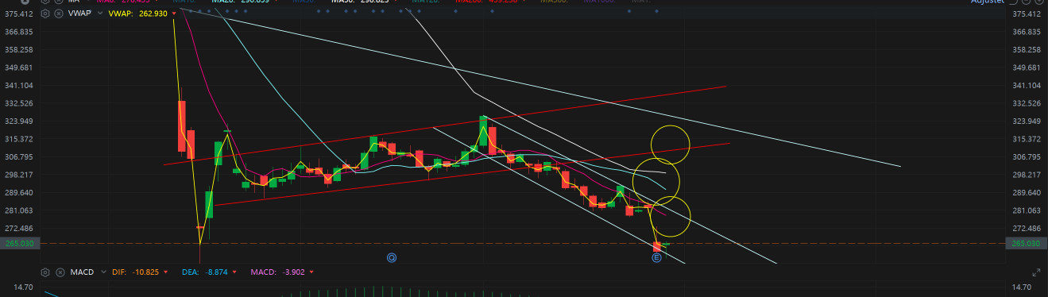
Task: Click the E earnings event marker
Action: coord(656,258)
